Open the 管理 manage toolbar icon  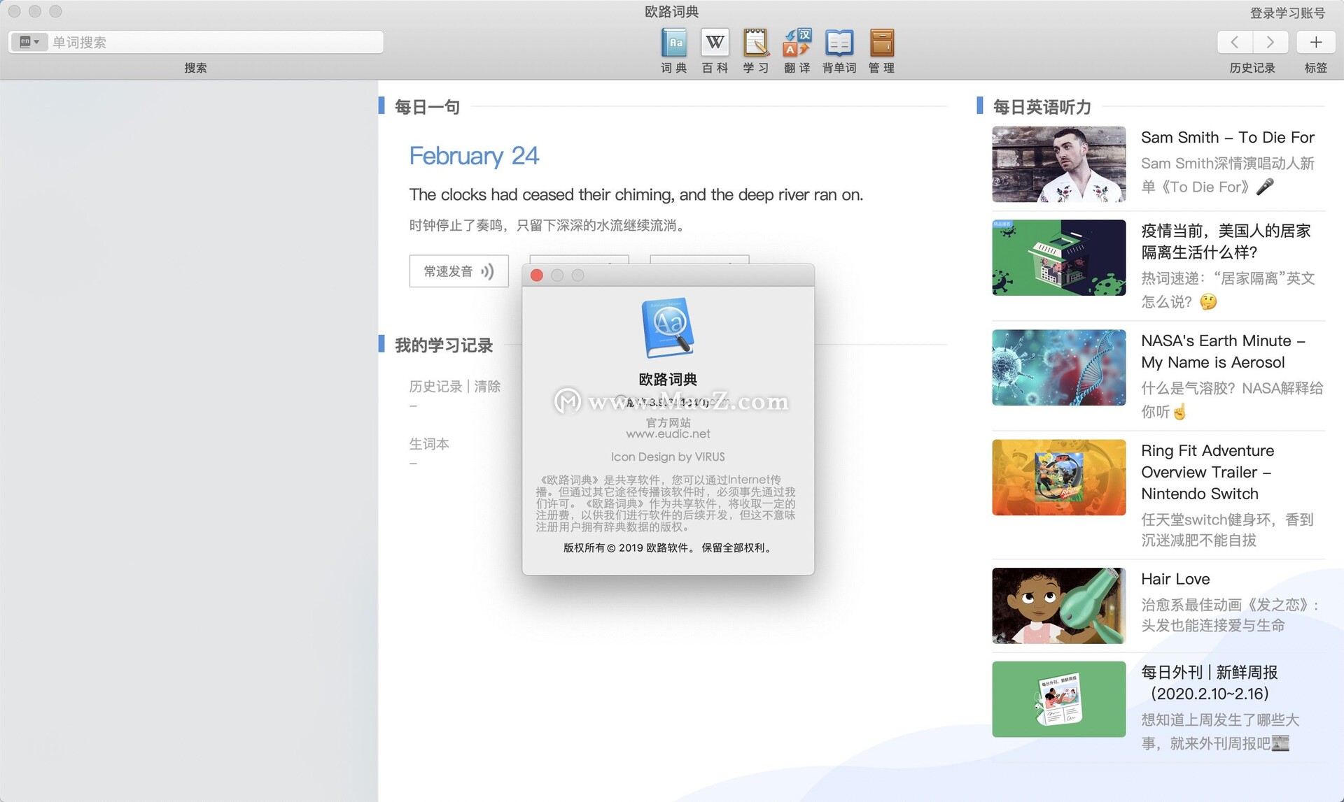coord(881,50)
